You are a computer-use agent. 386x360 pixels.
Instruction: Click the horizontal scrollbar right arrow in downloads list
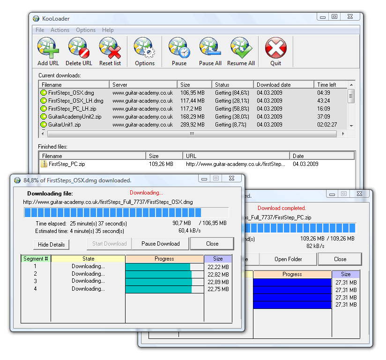(343, 134)
